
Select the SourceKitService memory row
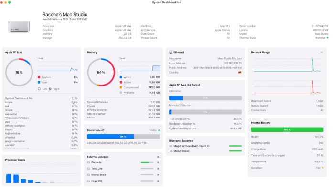point(123,102)
